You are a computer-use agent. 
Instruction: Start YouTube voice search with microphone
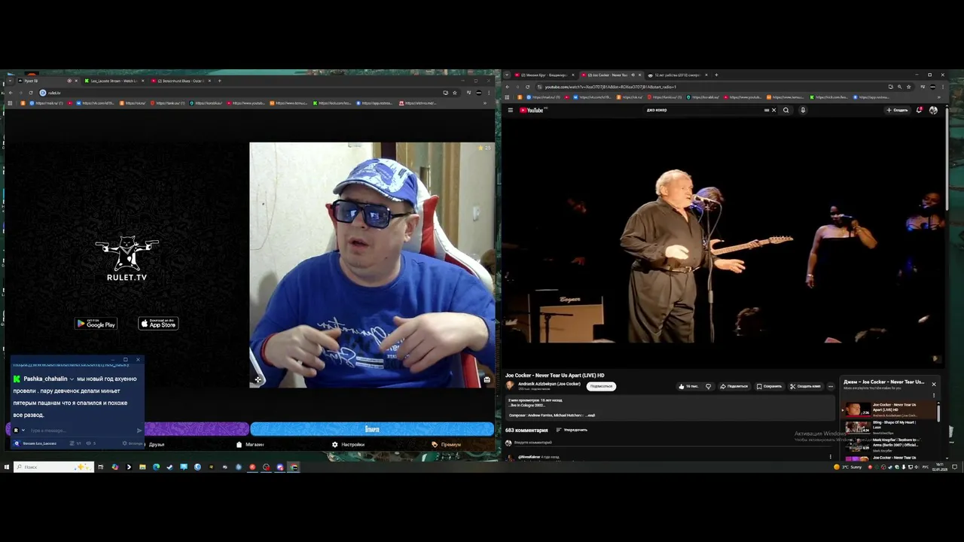point(803,110)
